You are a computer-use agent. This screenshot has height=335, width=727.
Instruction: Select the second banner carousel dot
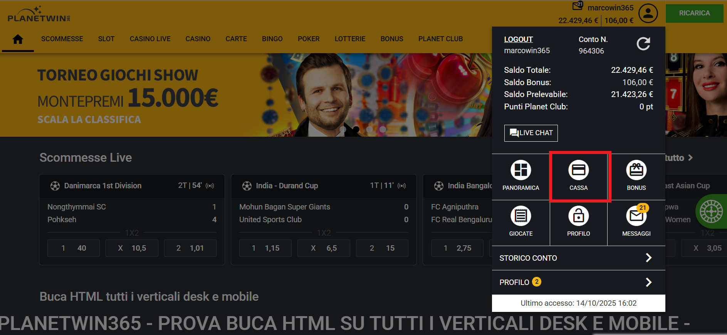point(356,129)
